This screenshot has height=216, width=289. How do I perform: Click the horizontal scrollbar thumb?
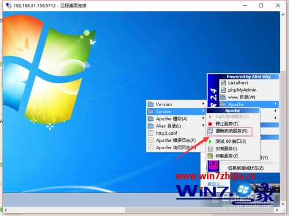(199, 210)
